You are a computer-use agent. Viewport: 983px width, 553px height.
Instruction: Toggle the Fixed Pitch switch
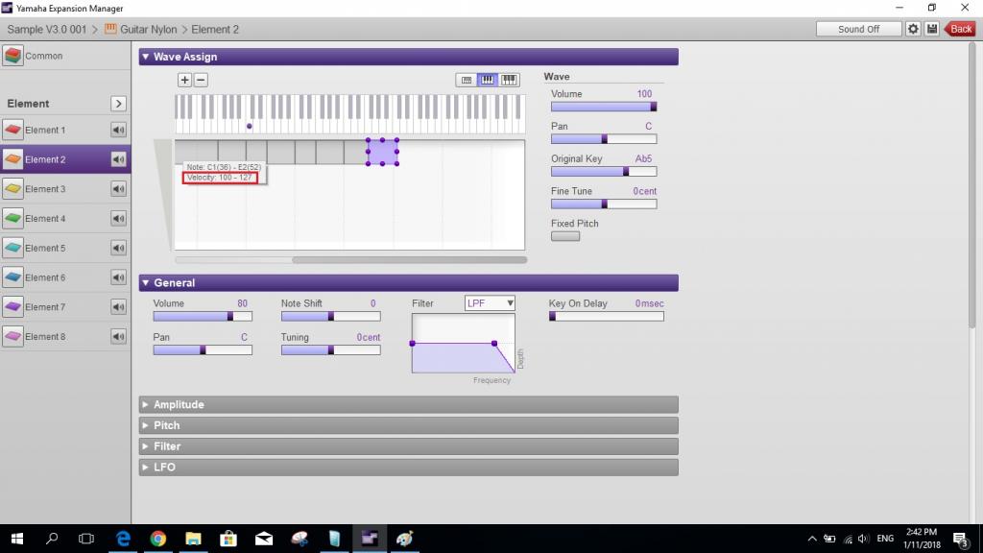click(x=564, y=236)
